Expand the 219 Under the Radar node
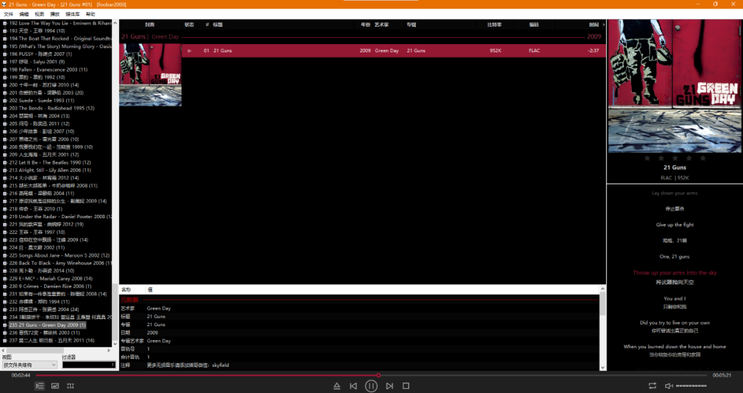 (x=5, y=217)
